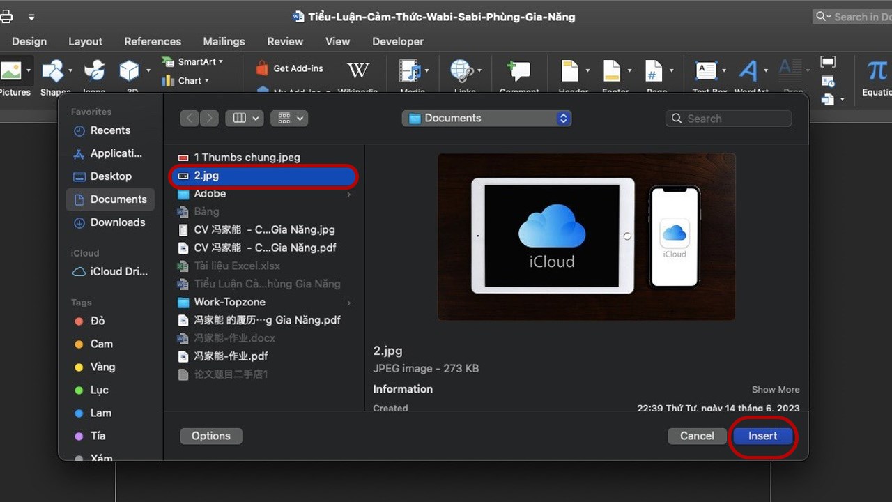This screenshot has height=502, width=892.
Task: Select the 冯家能-作业.pdf file
Action: [x=263, y=356]
